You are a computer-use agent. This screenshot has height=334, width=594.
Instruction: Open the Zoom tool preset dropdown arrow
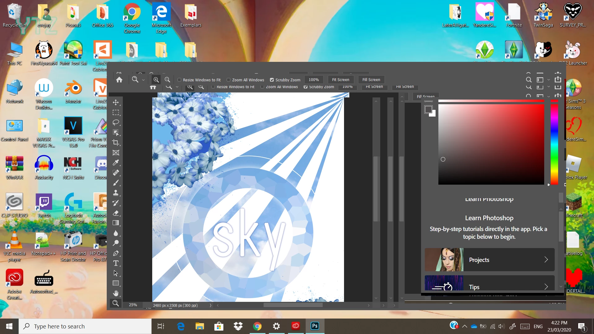(143, 80)
